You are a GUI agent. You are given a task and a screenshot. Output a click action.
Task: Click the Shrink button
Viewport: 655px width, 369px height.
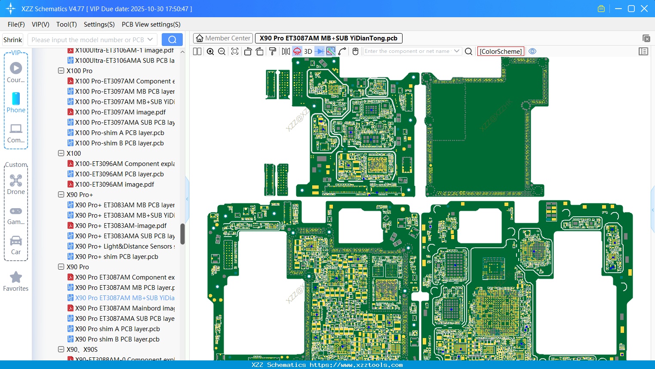(x=12, y=40)
